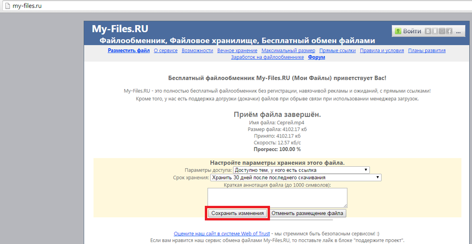Click Сохранить изменения button
The image size is (472, 244).
click(237, 213)
